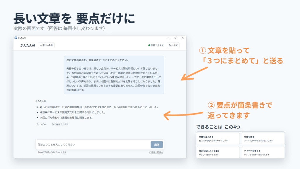
Task: Select the 文章をまとめる card
Action: pyautogui.click(x=218, y=138)
